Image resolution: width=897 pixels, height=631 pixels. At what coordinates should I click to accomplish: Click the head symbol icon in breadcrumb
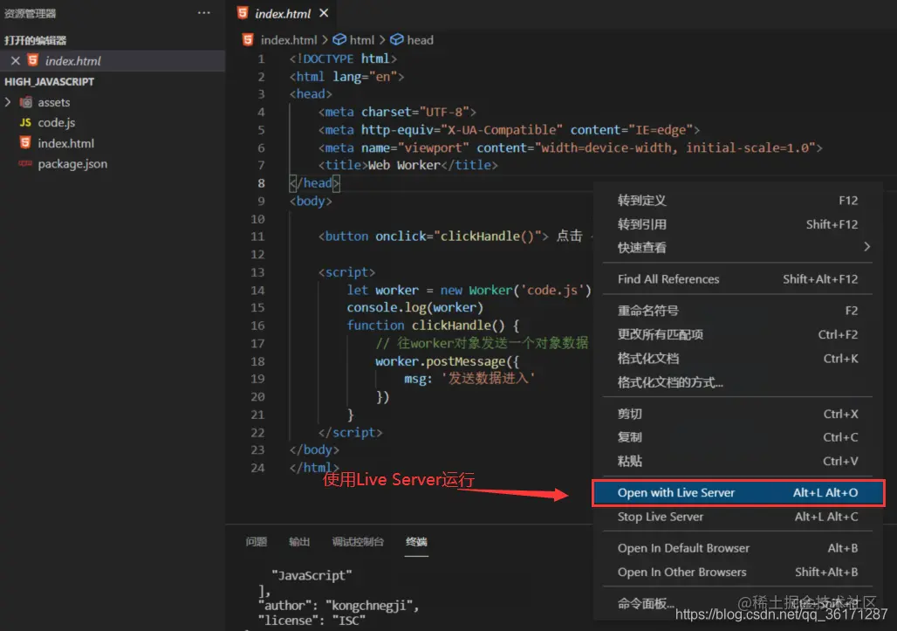click(x=396, y=39)
